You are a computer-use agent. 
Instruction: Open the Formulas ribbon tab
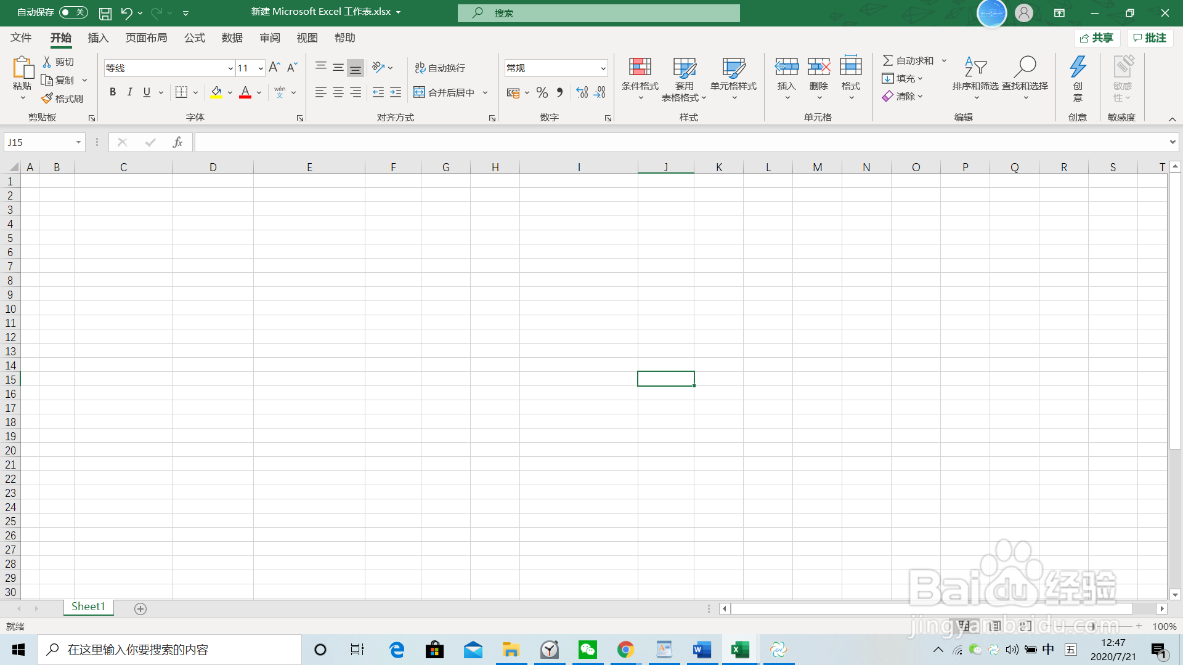point(194,38)
